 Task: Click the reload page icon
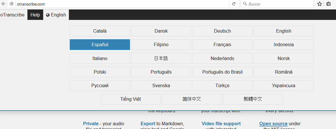pos(234,4)
